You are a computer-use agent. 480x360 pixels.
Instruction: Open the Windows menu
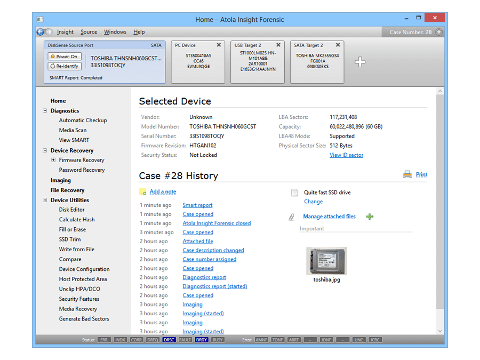[115, 32]
